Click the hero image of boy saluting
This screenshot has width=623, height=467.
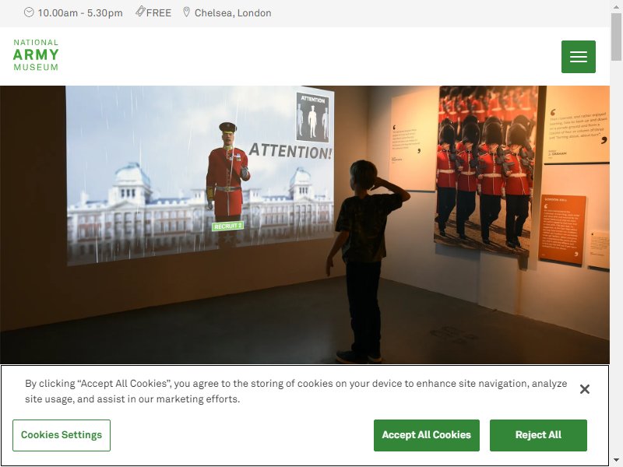point(304,225)
